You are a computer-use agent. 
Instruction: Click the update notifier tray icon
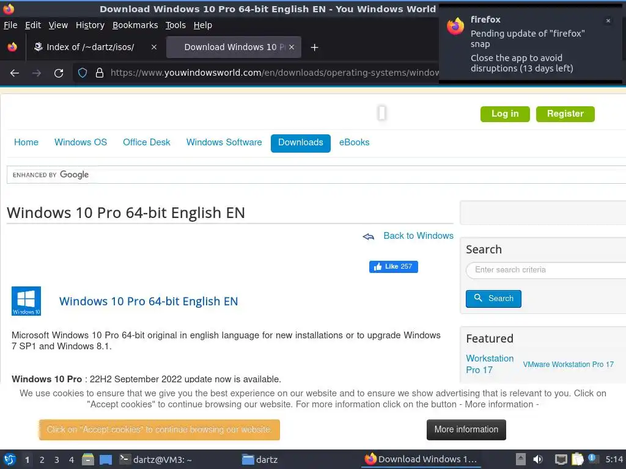(592, 459)
